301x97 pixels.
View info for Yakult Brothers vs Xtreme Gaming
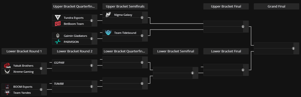pyautogui.click(x=41, y=68)
